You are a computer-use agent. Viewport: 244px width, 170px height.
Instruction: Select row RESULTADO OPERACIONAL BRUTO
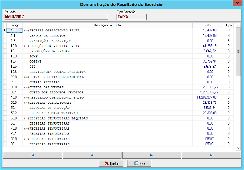coord(118,97)
